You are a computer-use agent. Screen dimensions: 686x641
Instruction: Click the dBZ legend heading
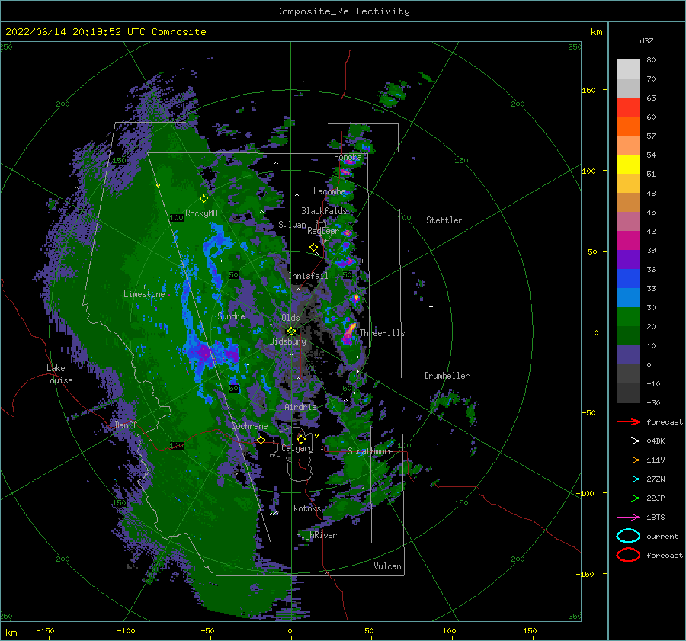tap(646, 40)
